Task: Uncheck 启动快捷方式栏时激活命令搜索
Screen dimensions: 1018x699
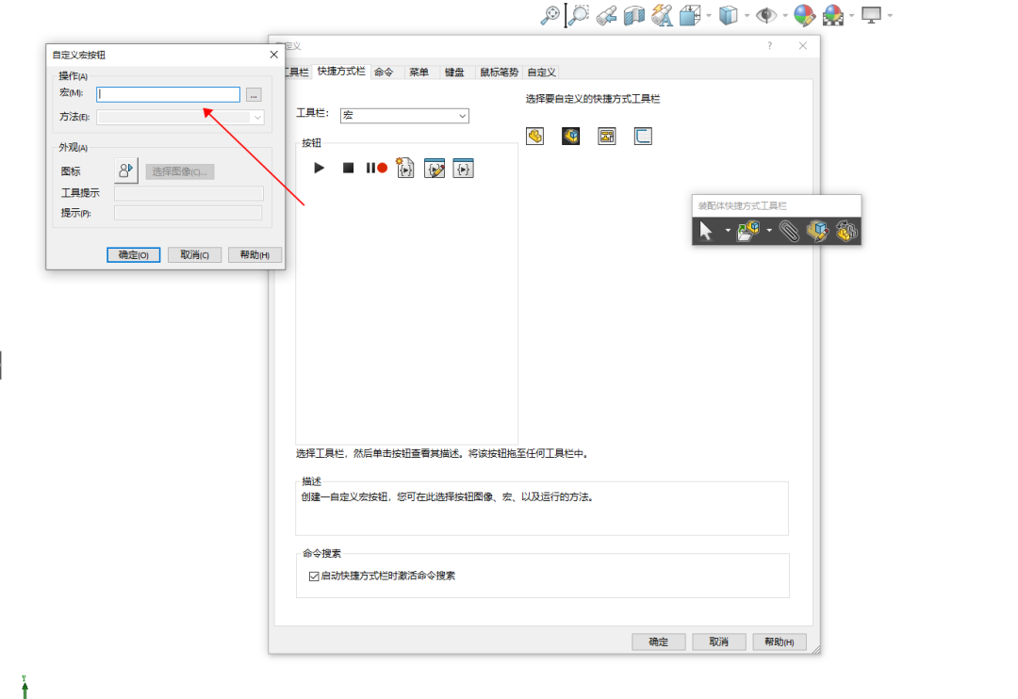Action: click(313, 576)
